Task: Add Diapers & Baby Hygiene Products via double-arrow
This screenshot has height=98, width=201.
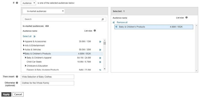Action: (100, 70)
